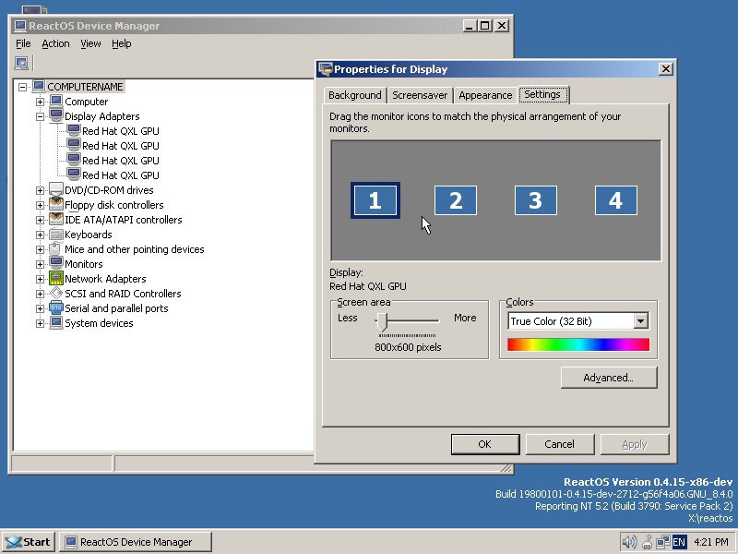Select the Mice and other pointing devices label
Image resolution: width=738 pixels, height=554 pixels.
click(x=135, y=249)
